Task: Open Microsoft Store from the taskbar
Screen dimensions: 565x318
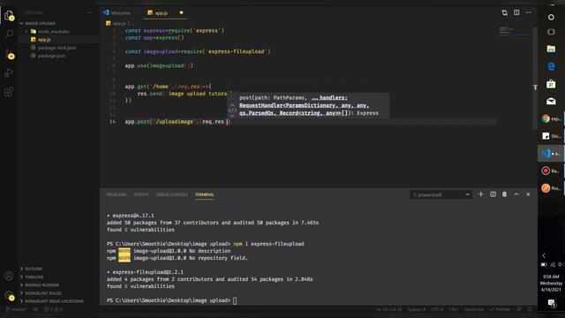Action: (551, 84)
